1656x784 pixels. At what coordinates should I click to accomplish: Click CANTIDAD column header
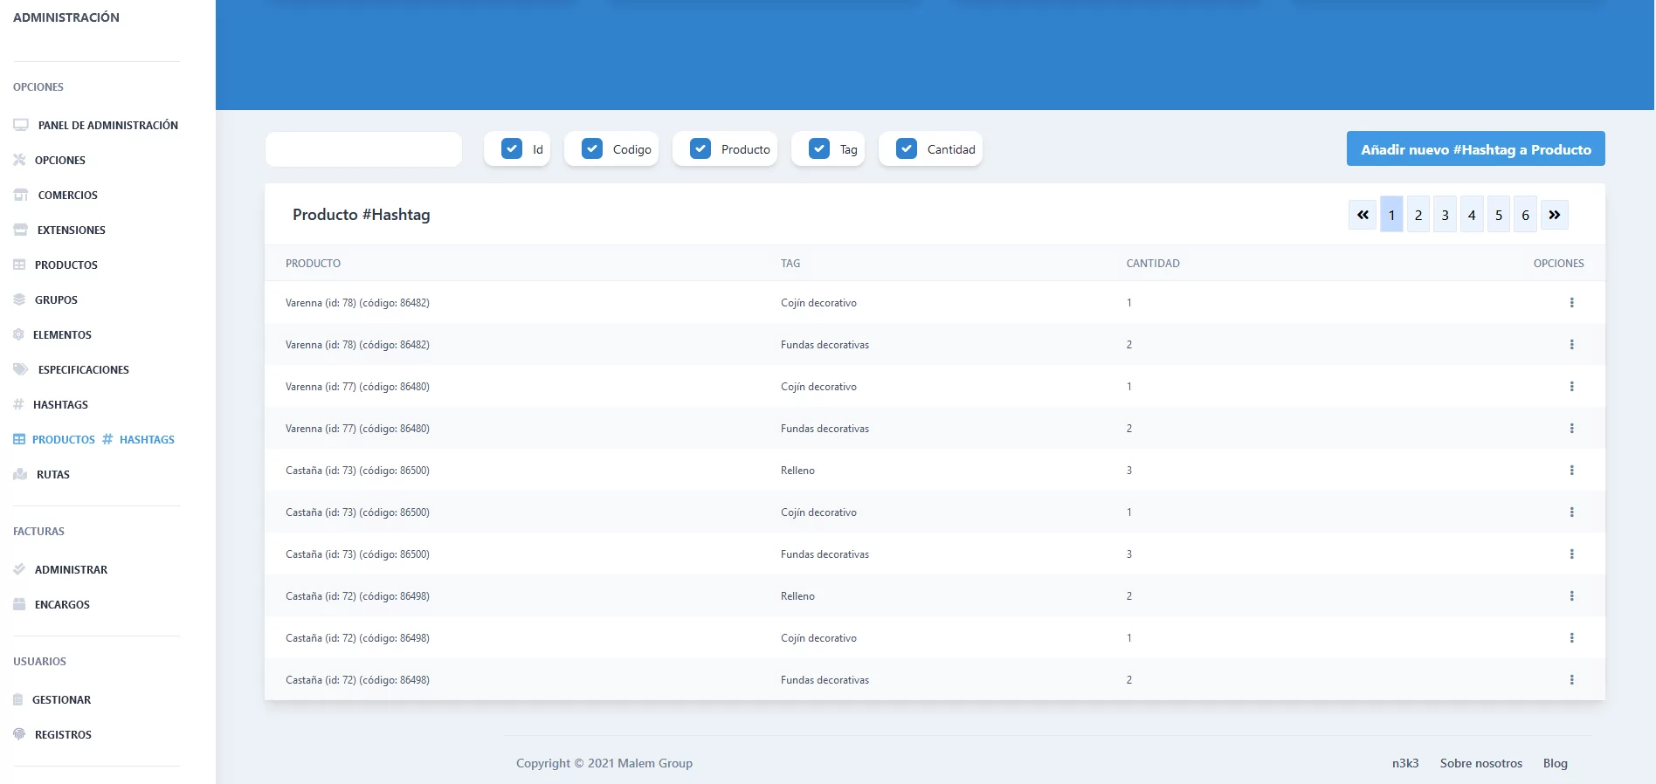tap(1153, 263)
